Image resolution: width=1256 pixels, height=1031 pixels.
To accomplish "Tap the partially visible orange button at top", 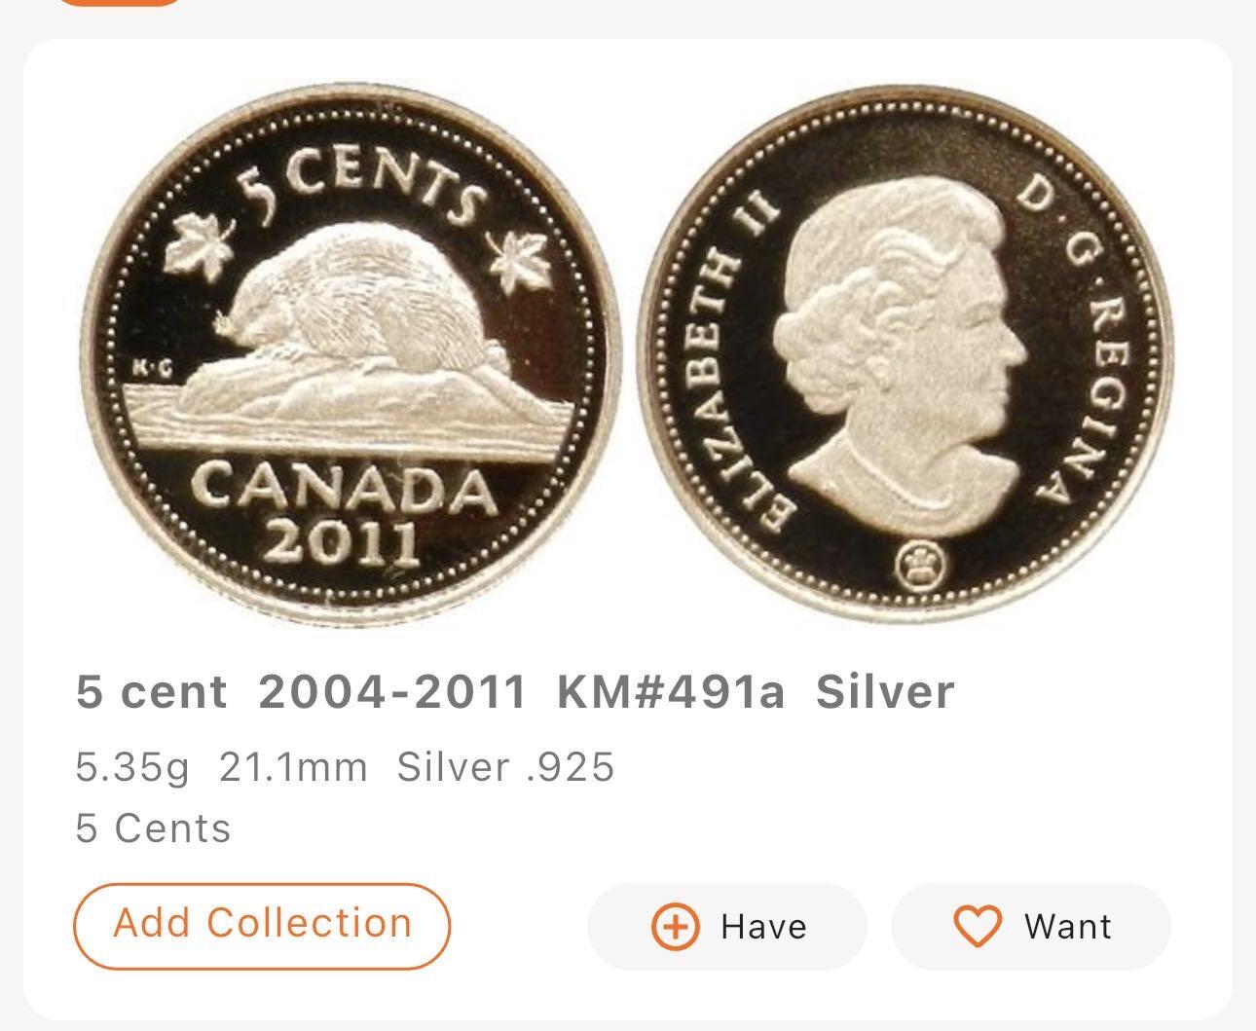I will [120, 3].
